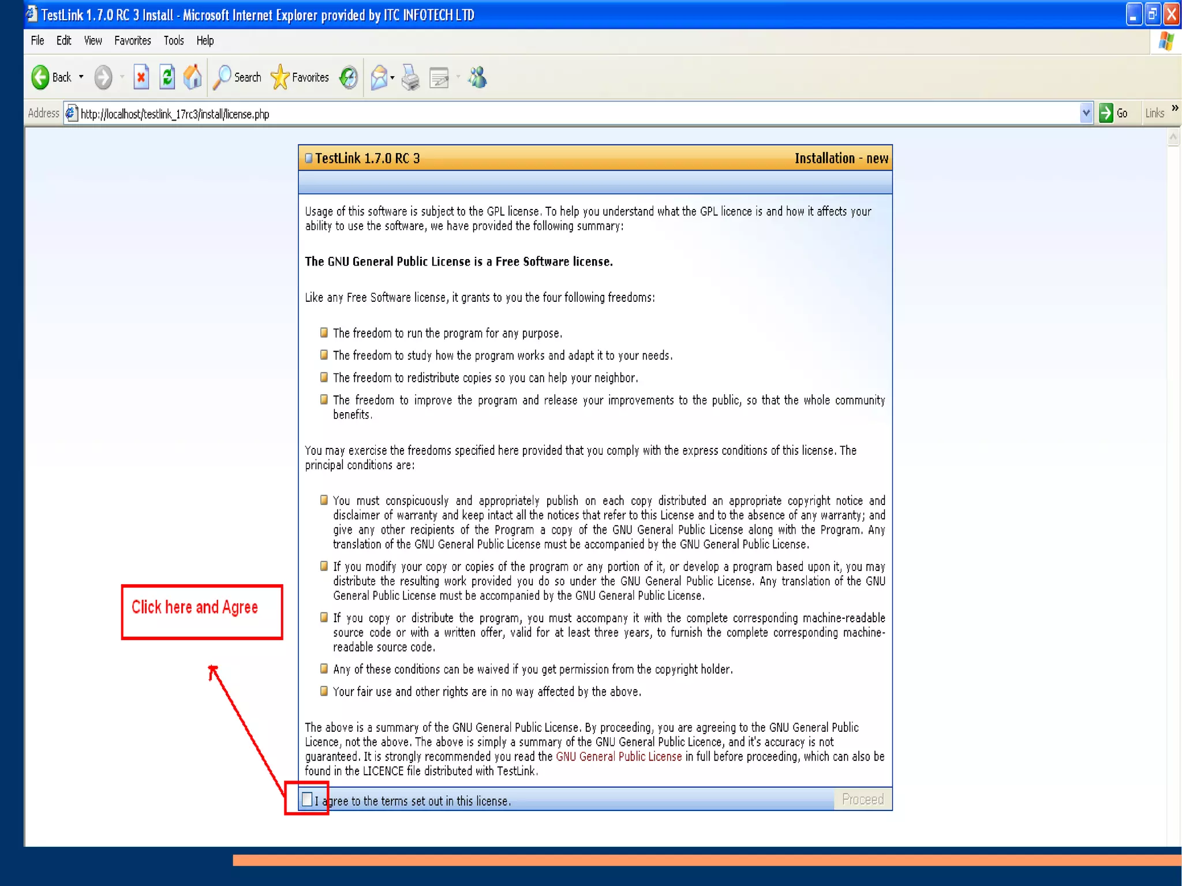This screenshot has width=1182, height=886.
Task: Click the Edit page dropdown arrow
Action: (x=458, y=77)
